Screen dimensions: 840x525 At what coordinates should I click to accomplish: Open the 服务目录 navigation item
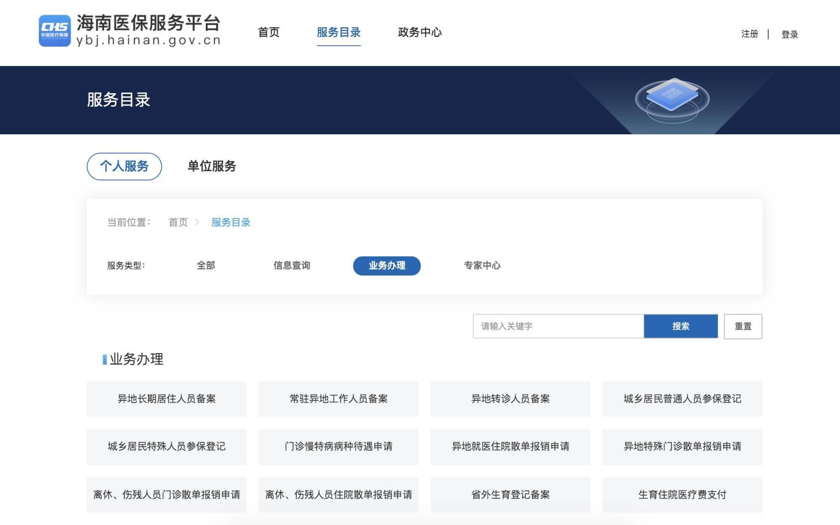click(338, 33)
